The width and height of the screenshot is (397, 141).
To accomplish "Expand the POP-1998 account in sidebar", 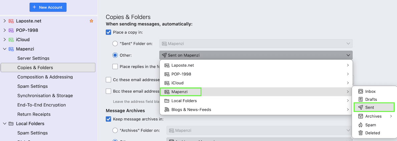I will [5, 30].
